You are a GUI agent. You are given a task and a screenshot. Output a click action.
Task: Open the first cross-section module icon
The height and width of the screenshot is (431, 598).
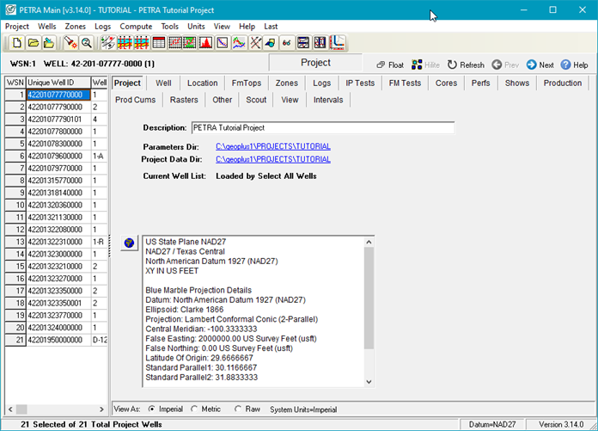click(125, 43)
